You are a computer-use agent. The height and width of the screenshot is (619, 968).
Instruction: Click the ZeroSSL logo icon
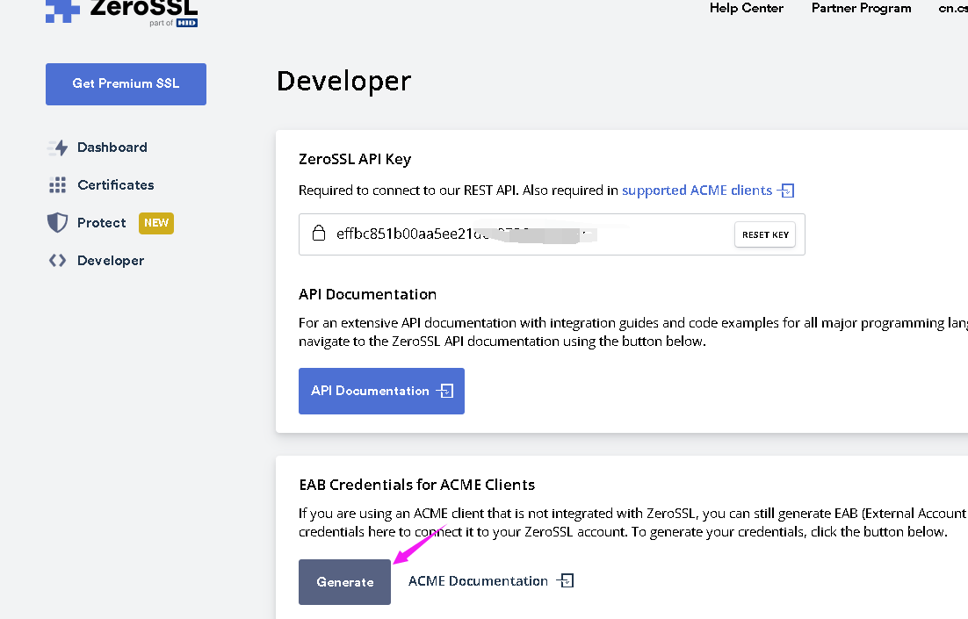(x=63, y=10)
